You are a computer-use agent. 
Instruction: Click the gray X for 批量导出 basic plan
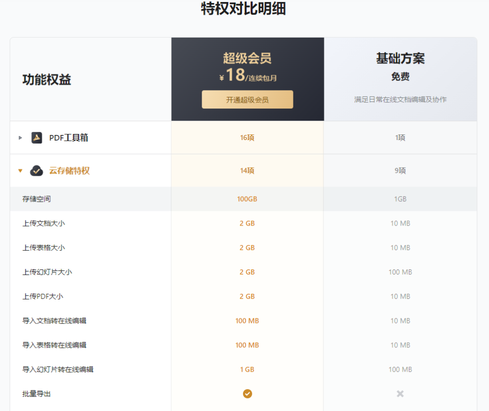pos(400,393)
